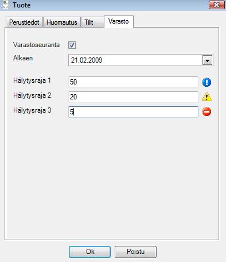Viewport: 226px width, 262px height.
Task: Select the 21.02.2009 date text in Alkaen
Action: tap(87, 60)
